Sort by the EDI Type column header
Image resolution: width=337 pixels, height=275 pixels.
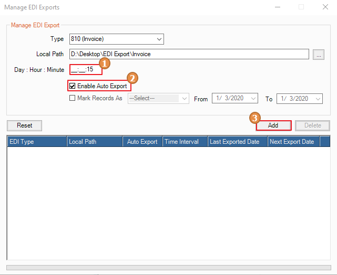coord(37,142)
